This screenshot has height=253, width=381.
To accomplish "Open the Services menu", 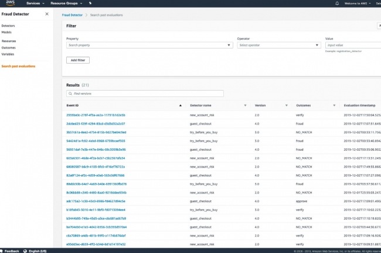I will pos(35,4).
